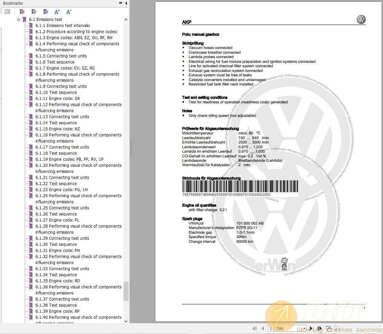Open the bookmark options list icon
Image resolution: width=383 pixels, height=334 pixels.
7,11
